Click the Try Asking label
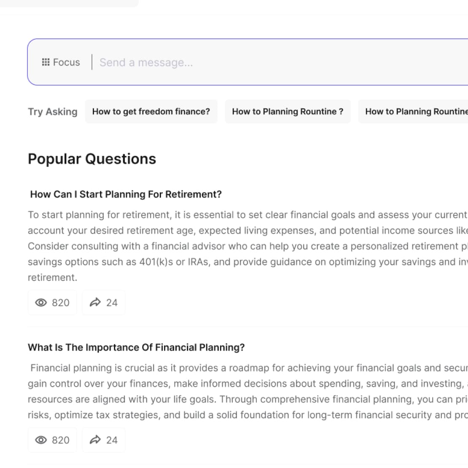The image size is (468, 468). click(x=53, y=112)
